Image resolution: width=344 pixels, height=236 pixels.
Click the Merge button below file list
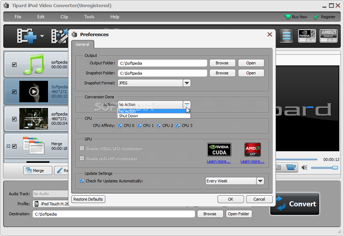coord(38,171)
